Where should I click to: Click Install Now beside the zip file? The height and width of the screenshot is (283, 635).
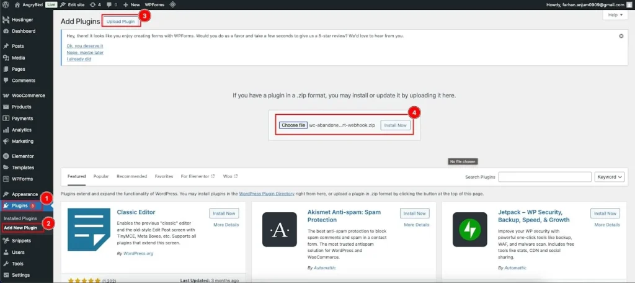(x=395, y=125)
